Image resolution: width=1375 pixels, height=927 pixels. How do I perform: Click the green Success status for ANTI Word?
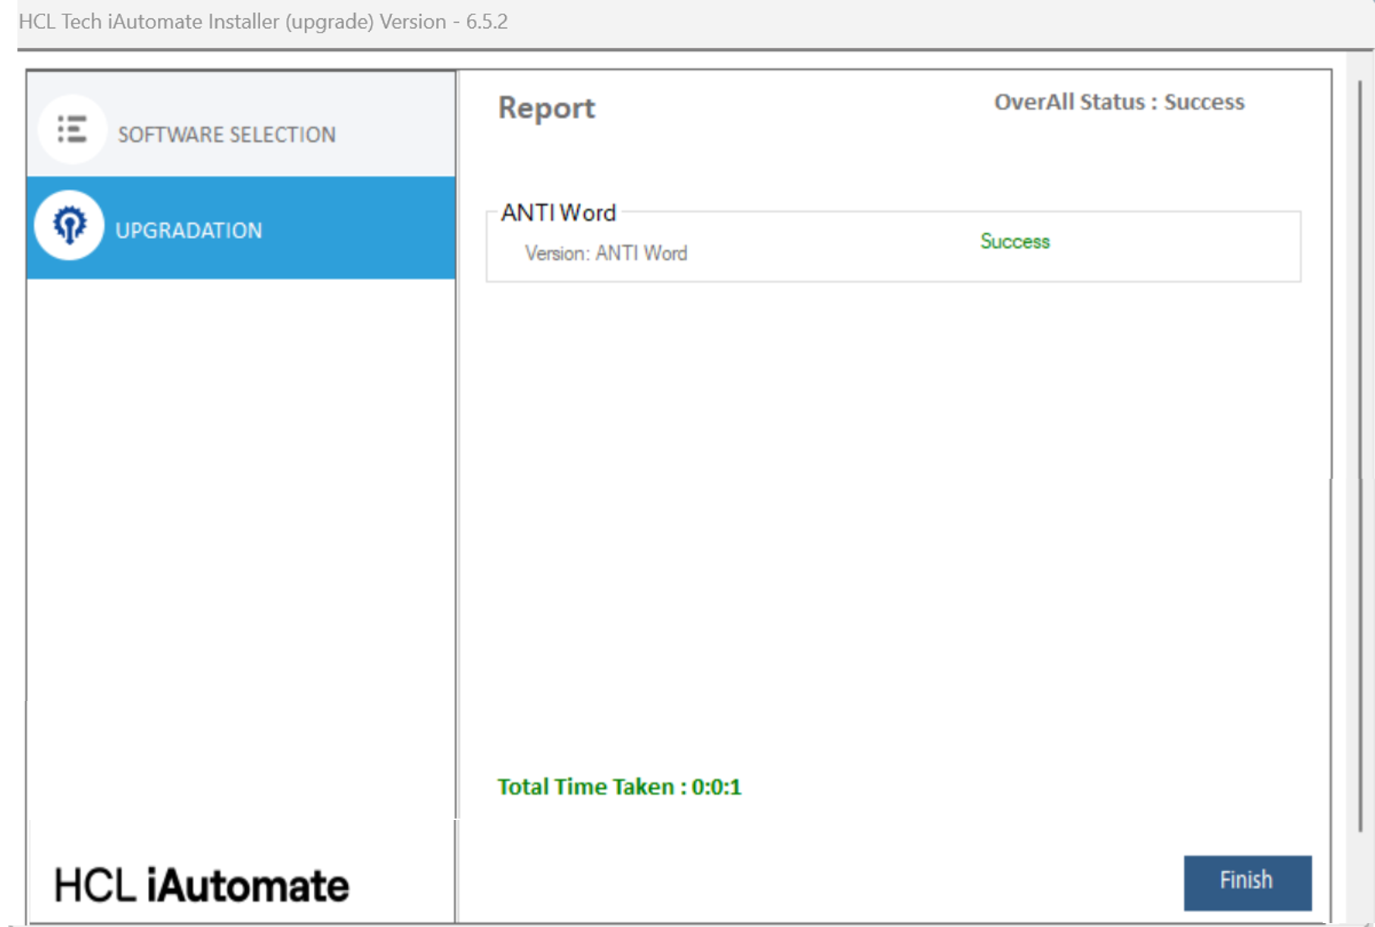[x=1015, y=241]
